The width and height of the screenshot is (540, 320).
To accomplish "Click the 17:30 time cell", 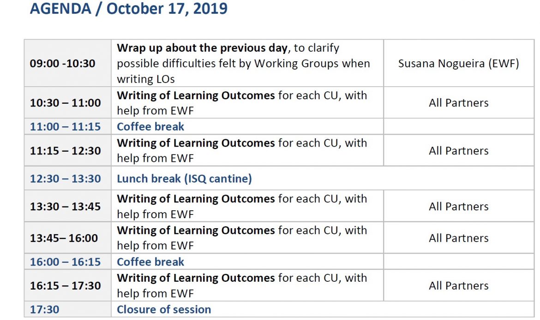I will point(44,309).
